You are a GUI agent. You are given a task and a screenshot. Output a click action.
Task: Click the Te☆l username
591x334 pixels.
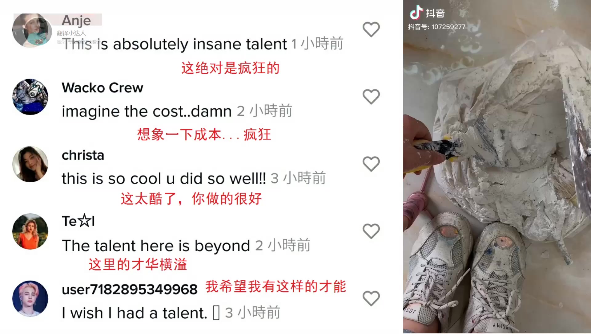click(x=78, y=221)
